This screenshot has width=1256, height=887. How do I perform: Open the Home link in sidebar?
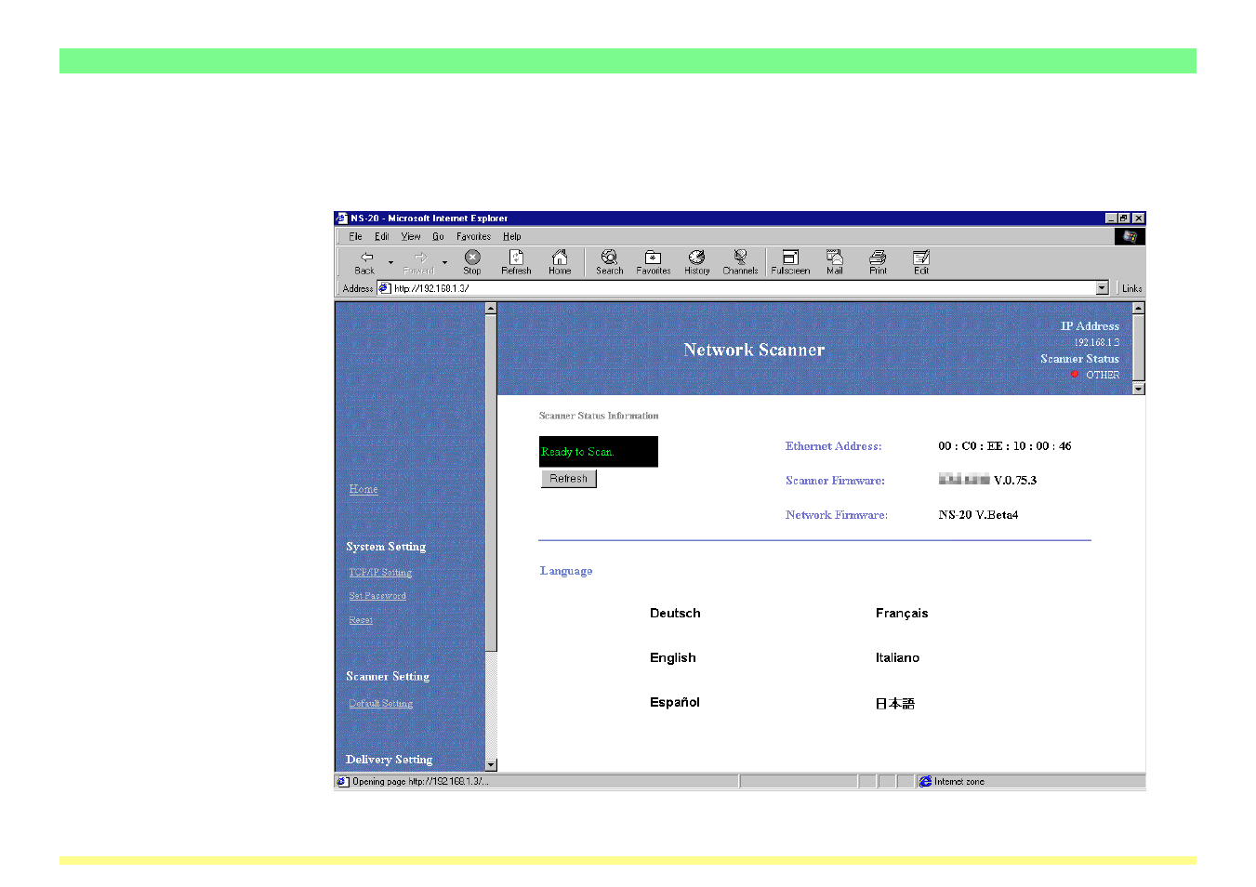[364, 489]
